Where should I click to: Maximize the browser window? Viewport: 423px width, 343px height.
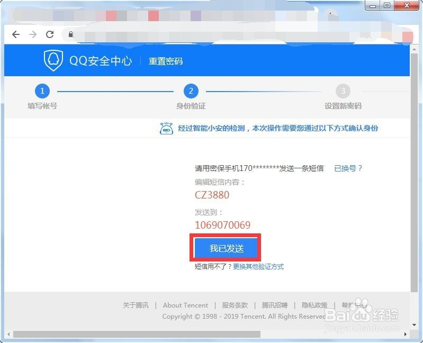(x=387, y=5)
